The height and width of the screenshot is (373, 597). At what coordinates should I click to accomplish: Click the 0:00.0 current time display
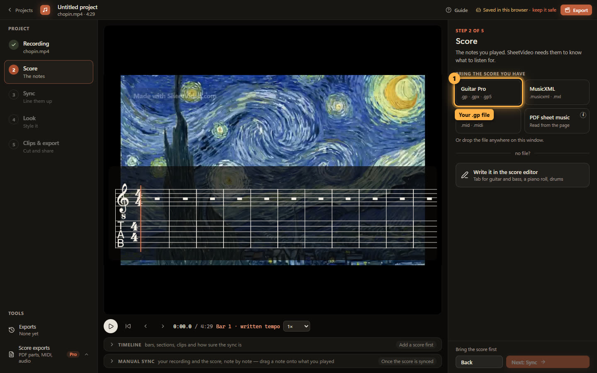click(x=182, y=327)
